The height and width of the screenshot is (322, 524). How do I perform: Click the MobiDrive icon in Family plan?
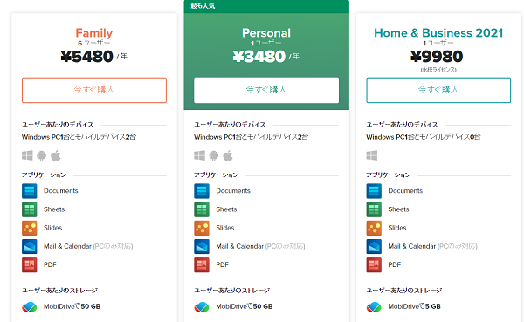click(x=30, y=306)
